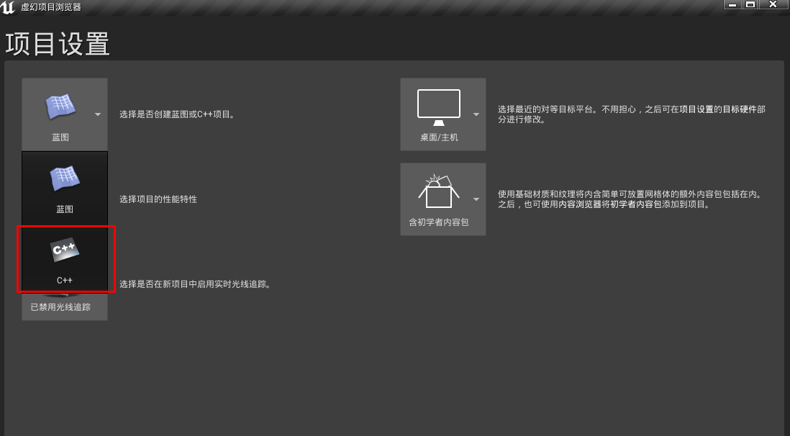Click the 已禁用光线追踪 button
The height and width of the screenshot is (436, 790).
pos(65,307)
